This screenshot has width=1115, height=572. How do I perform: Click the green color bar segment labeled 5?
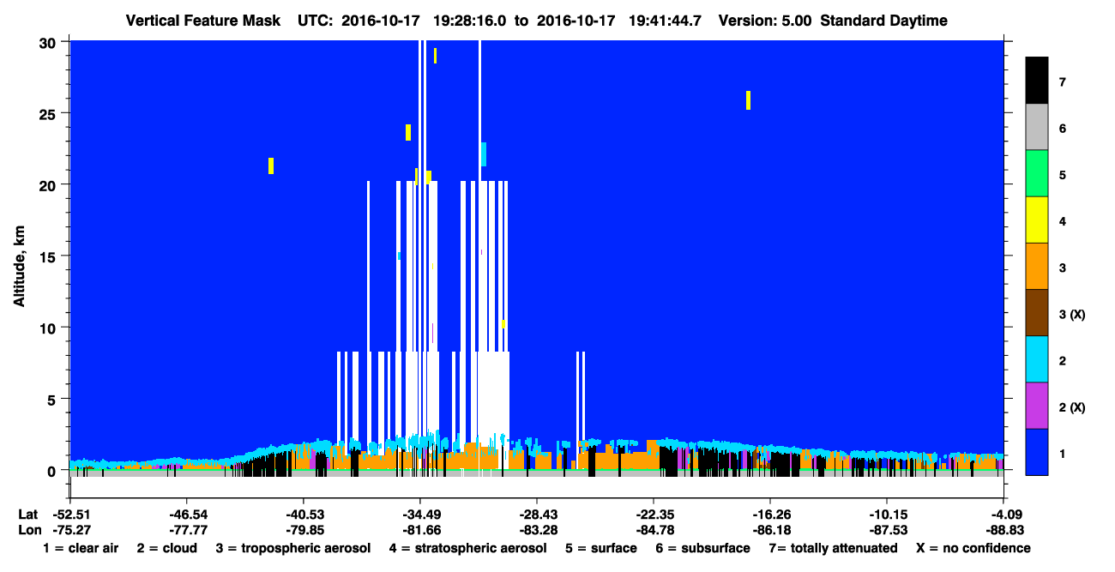[1037, 173]
